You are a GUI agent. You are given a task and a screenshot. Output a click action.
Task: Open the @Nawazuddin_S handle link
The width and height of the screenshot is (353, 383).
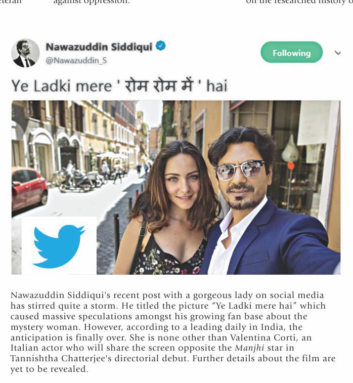tap(76, 60)
